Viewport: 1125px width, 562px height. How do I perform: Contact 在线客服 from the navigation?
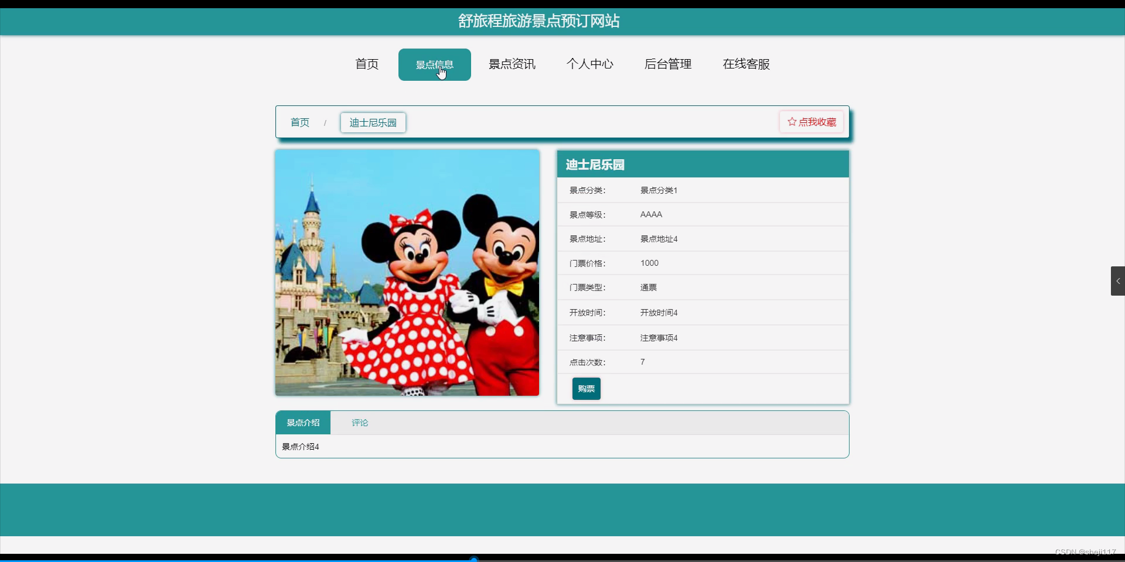click(746, 64)
